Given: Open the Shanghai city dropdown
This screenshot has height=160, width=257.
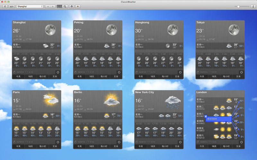Looking at the screenshot, I should [30, 6].
